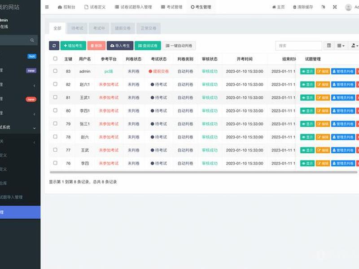This screenshot has width=359, height=269.
Task: Click the orange edit button for admin row
Action: 323,71
